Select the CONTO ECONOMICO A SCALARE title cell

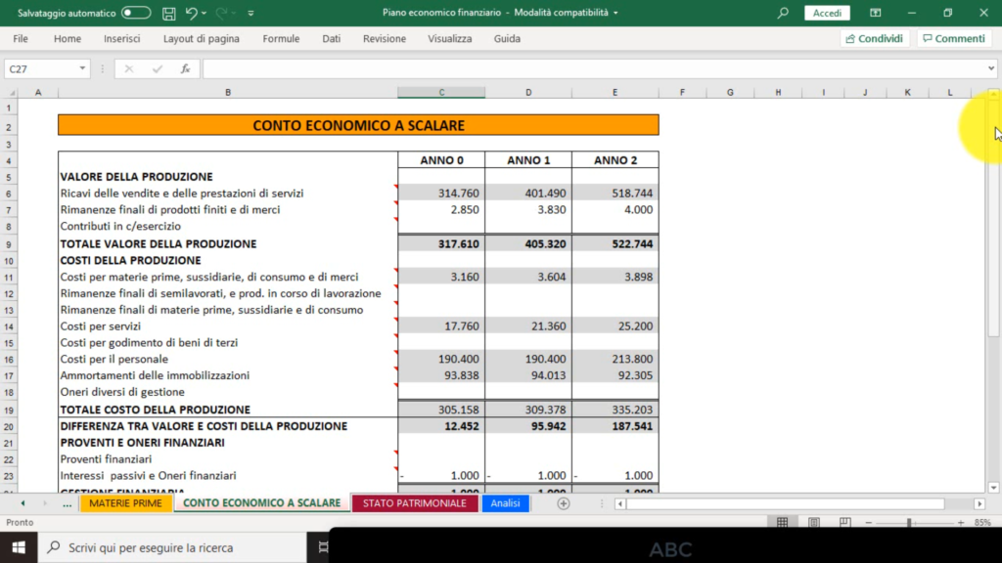[358, 125]
